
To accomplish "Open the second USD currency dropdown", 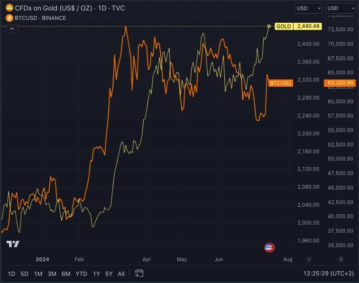I will [341, 8].
